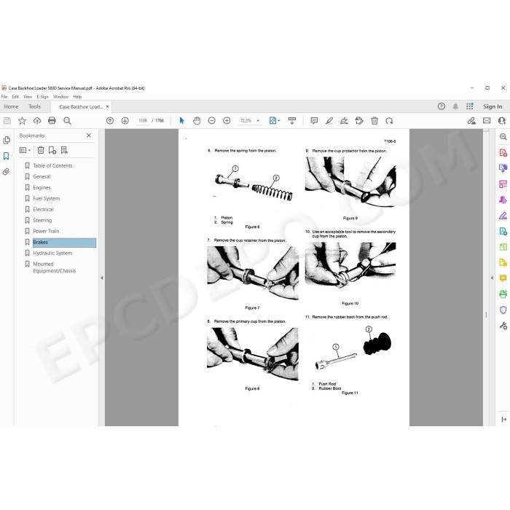This screenshot has height=510, width=510.
Task: Open the find text magnifier tool
Action: pos(67,121)
